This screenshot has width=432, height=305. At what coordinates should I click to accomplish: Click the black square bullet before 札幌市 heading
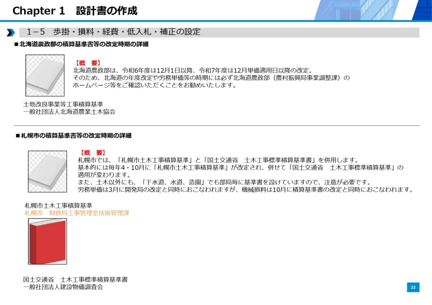pos(18,136)
